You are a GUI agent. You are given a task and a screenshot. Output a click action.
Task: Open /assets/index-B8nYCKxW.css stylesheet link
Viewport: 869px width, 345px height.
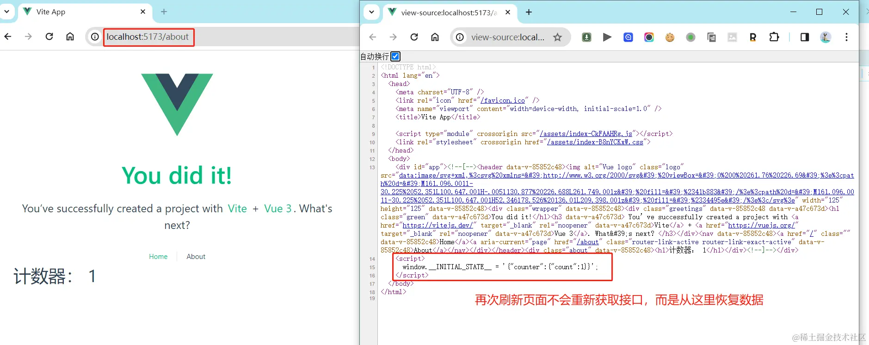pos(595,142)
